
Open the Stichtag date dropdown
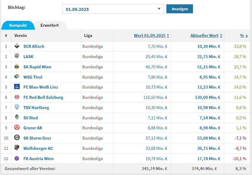[113, 9]
